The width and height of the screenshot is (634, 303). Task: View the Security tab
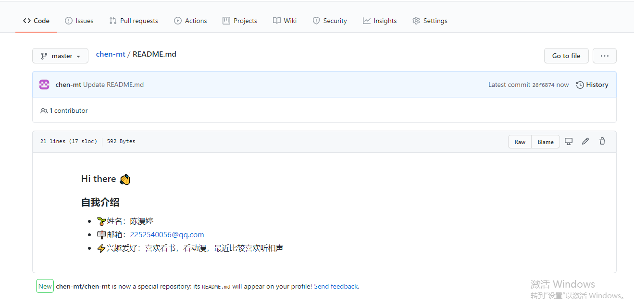(330, 21)
